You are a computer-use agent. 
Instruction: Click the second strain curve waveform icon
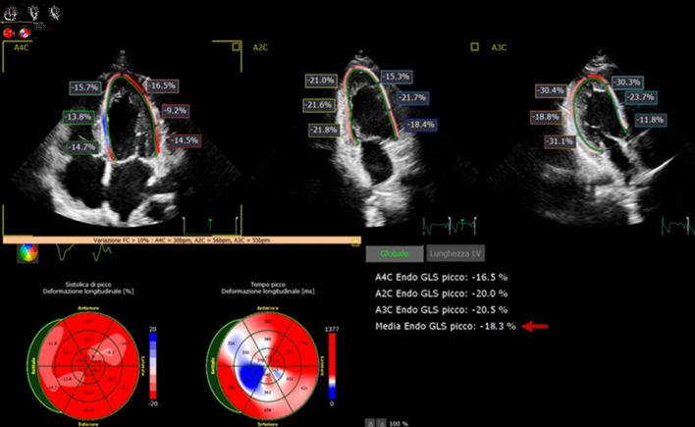[103, 253]
